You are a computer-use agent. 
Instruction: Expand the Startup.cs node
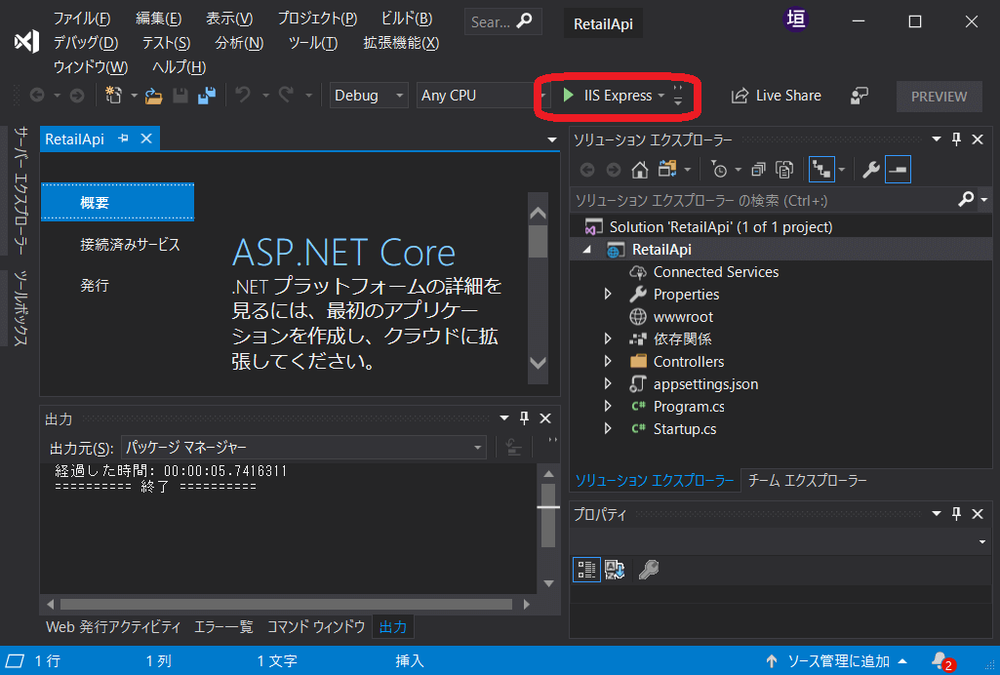pyautogui.click(x=608, y=429)
